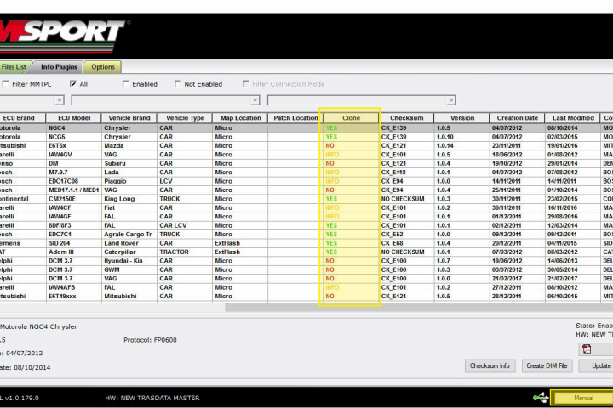Toggle the Filter Connection Mode checkbox
Screen dimensions: 613x408
pyautogui.click(x=245, y=84)
